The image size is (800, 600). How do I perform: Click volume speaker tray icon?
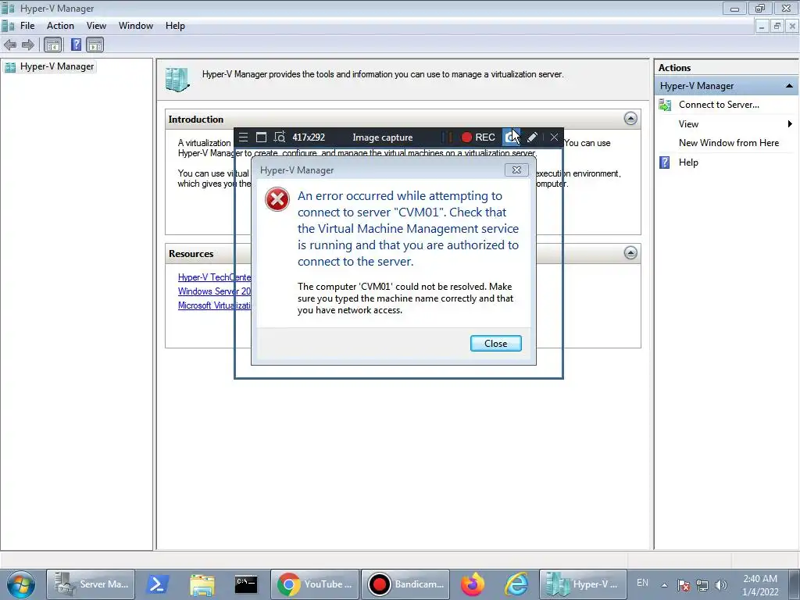[721, 585]
